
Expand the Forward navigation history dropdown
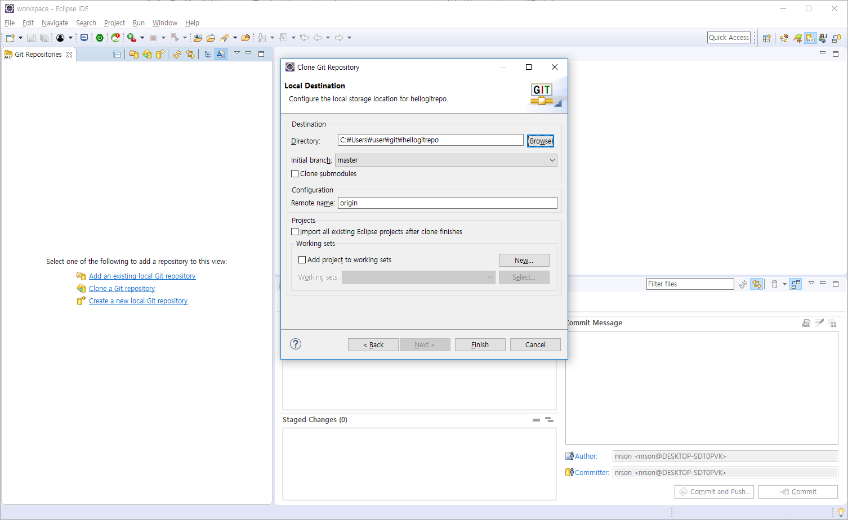(x=349, y=38)
